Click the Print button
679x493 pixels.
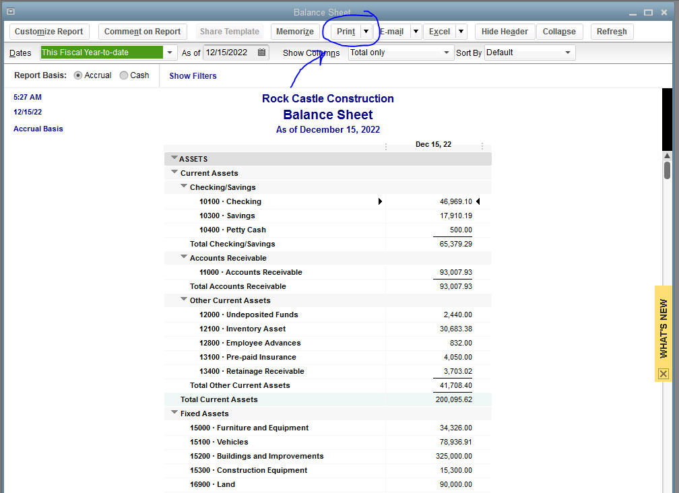[346, 32]
